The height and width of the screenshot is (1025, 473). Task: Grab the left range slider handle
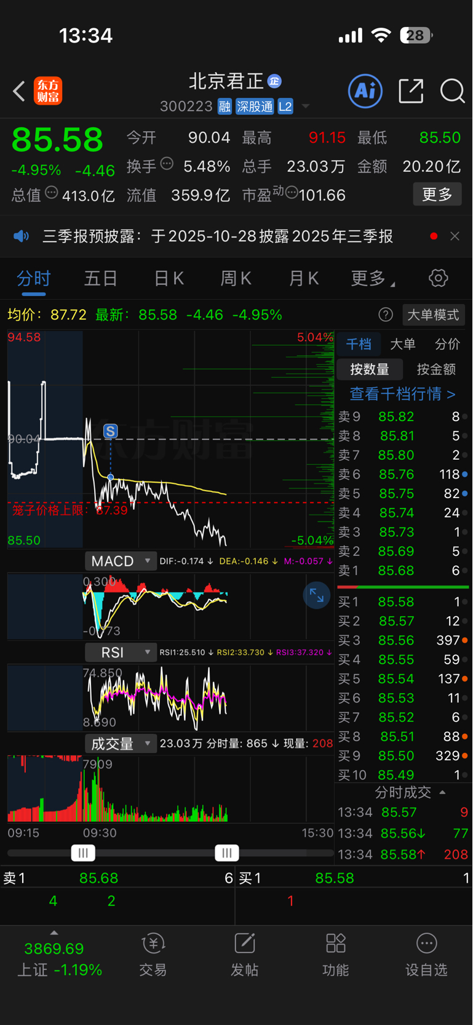click(83, 853)
